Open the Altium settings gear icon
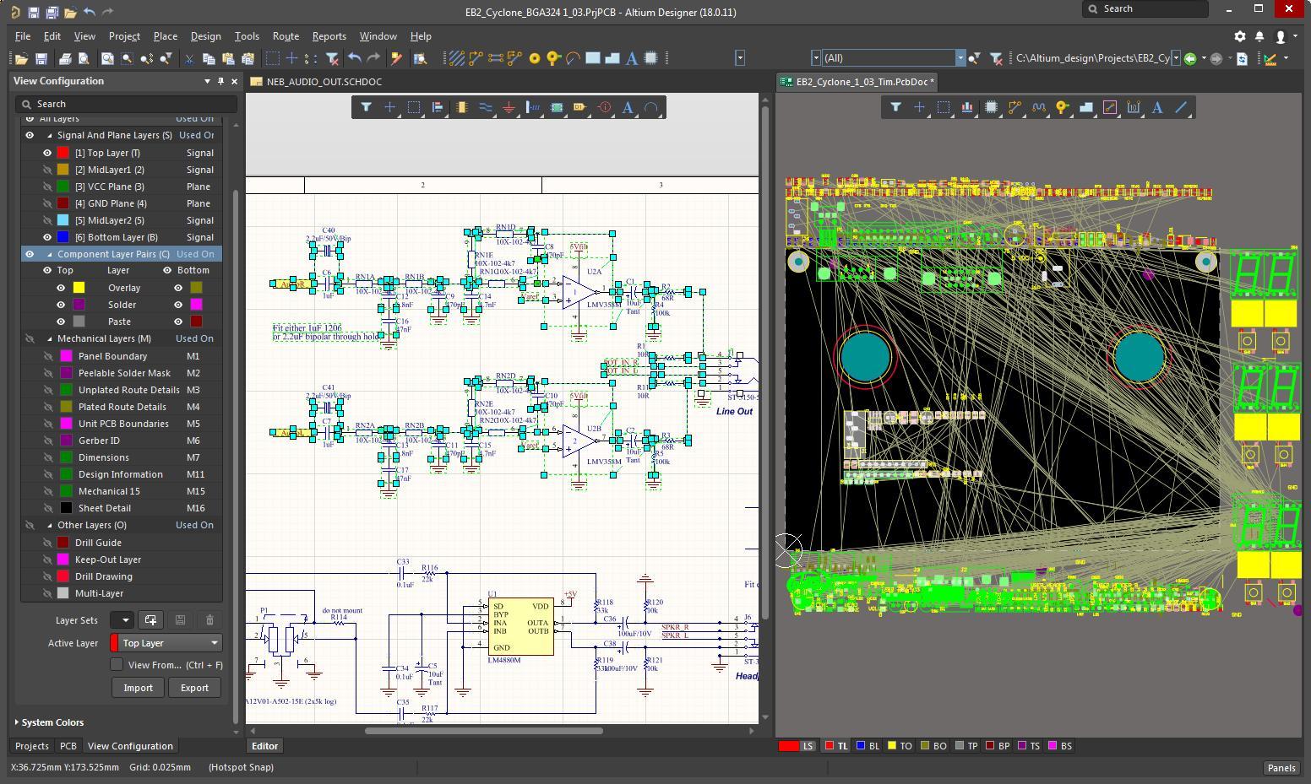The height and width of the screenshot is (784, 1311). tap(1240, 36)
